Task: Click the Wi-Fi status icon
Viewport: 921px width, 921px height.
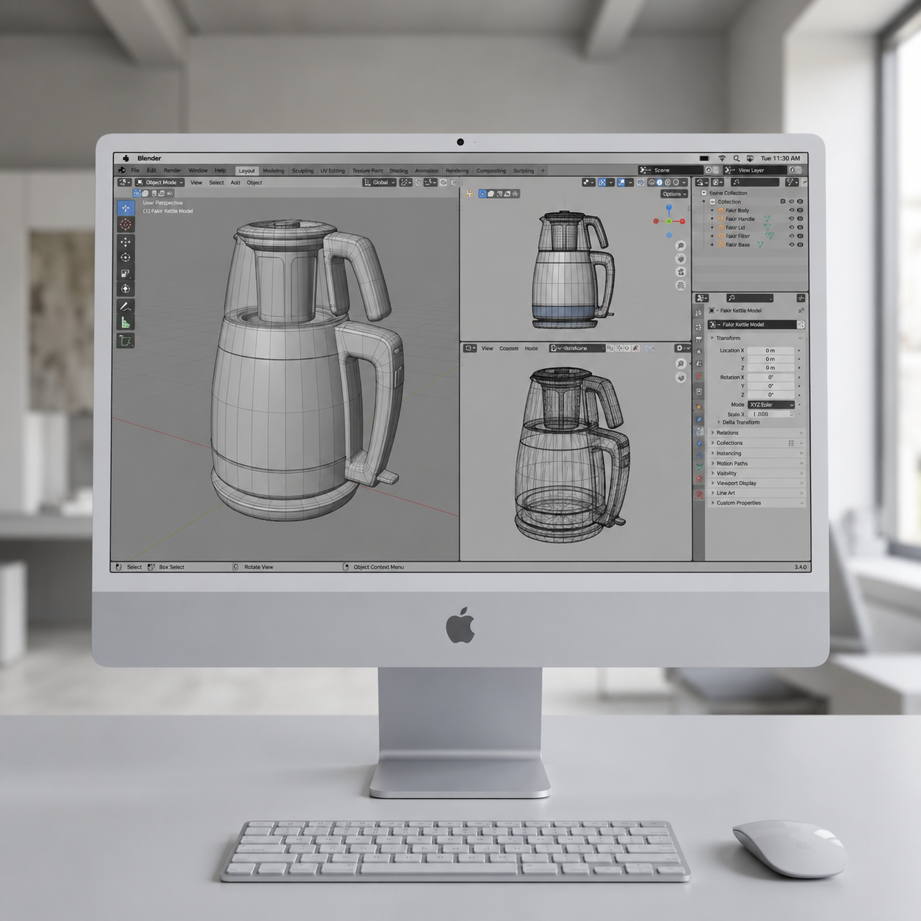Action: (x=722, y=158)
